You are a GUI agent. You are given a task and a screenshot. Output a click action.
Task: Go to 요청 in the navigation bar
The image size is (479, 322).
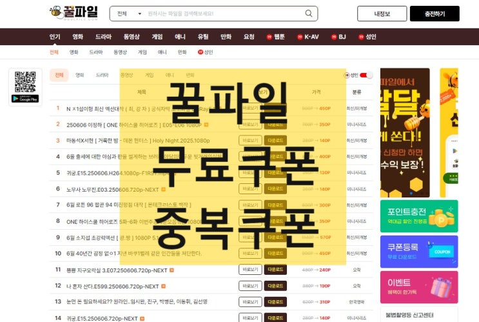tap(249, 37)
